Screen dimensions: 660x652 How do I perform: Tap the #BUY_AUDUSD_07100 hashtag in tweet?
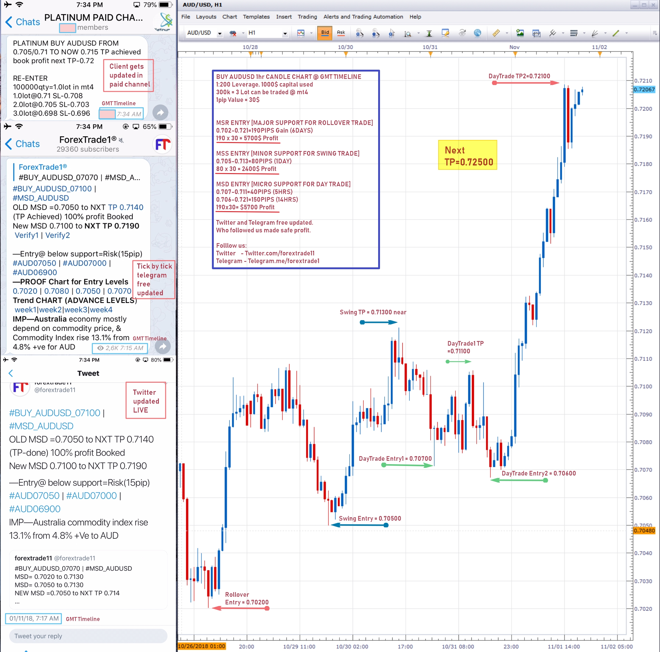coord(55,413)
